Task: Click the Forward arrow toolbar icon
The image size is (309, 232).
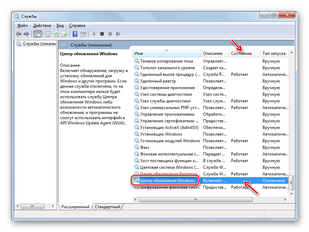Action: click(26, 34)
